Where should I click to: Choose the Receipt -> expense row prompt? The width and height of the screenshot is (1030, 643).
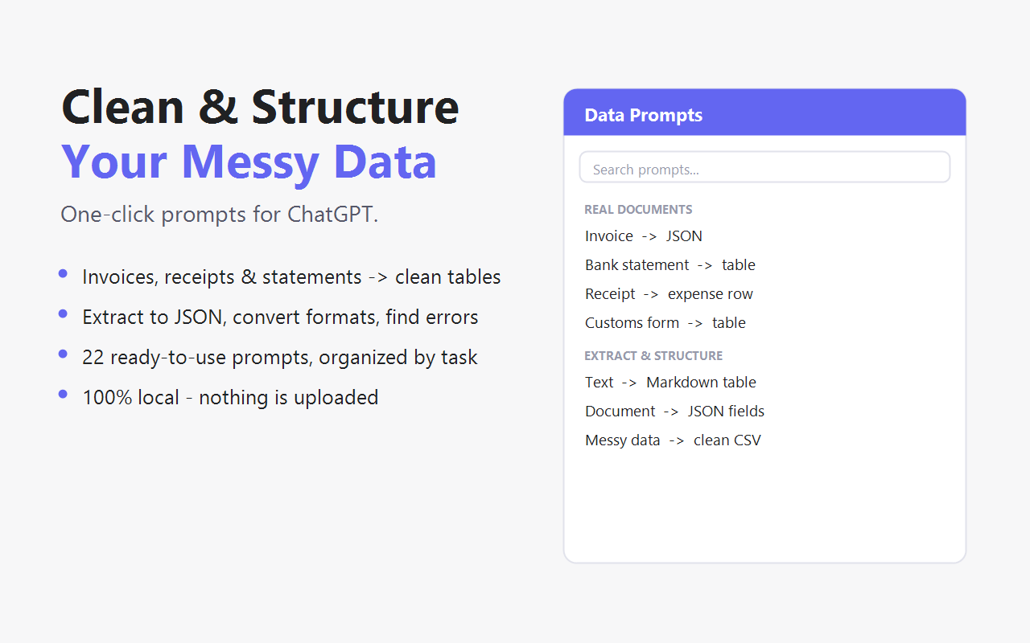coord(669,293)
